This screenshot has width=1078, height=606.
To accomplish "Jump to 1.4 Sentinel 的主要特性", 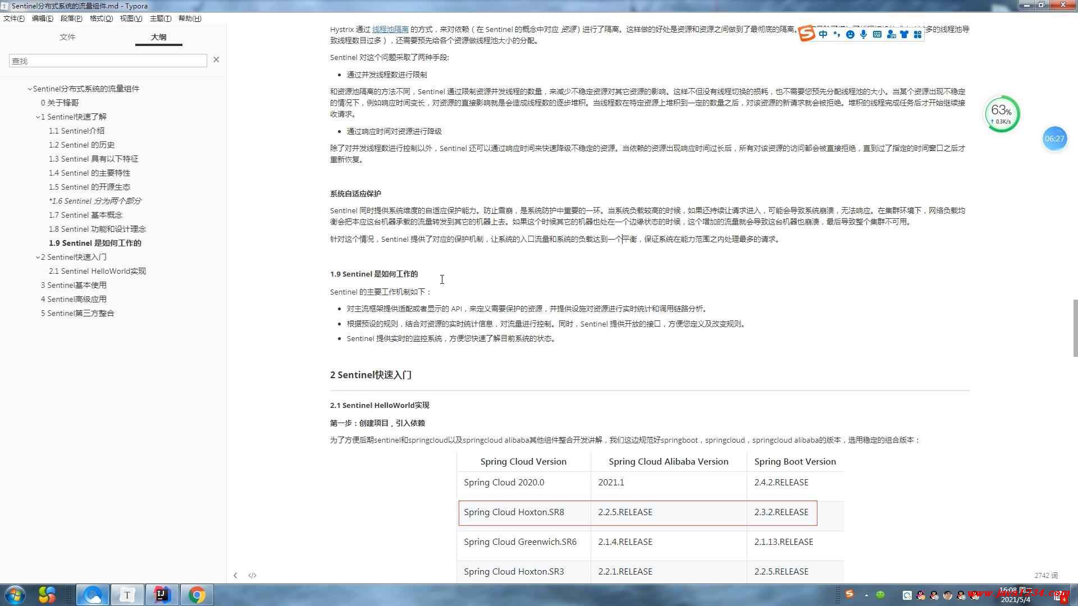I will (89, 173).
